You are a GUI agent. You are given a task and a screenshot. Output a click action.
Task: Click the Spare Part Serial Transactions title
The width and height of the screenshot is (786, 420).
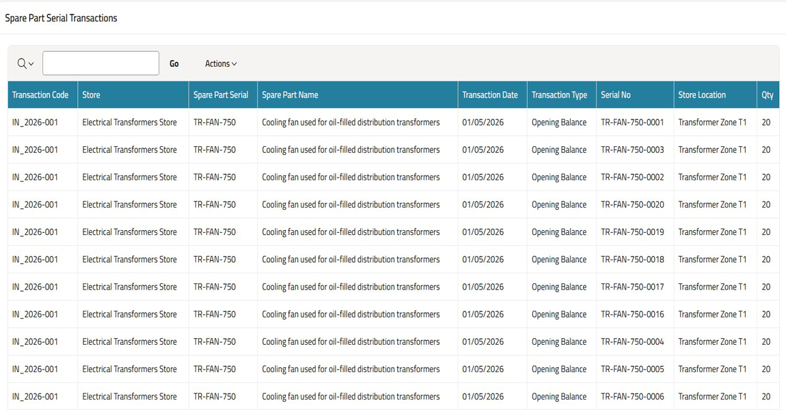62,18
